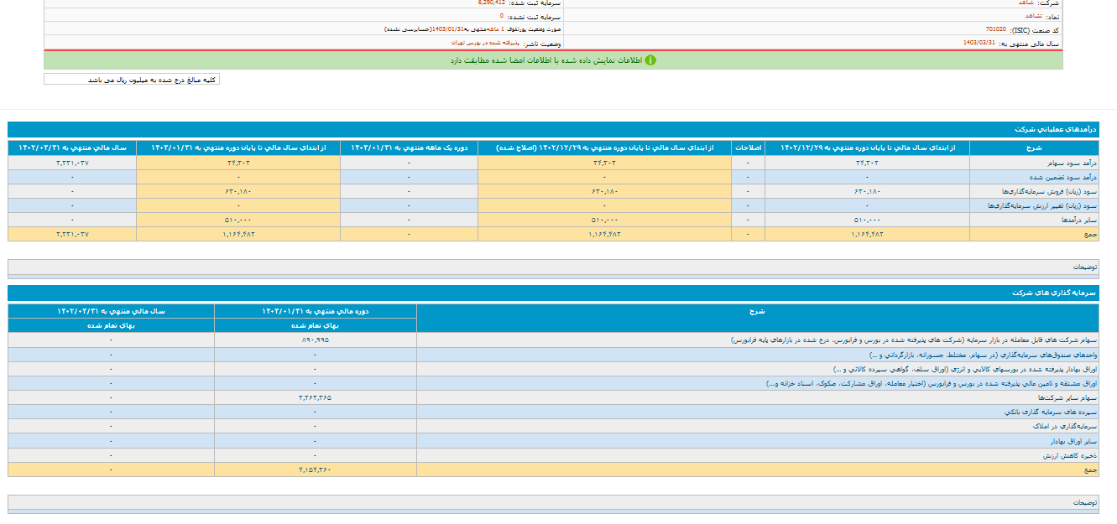Viewport: 1117px width, 524px height.
Task: Click the investments total value 4,154,360
Action: click(315, 470)
